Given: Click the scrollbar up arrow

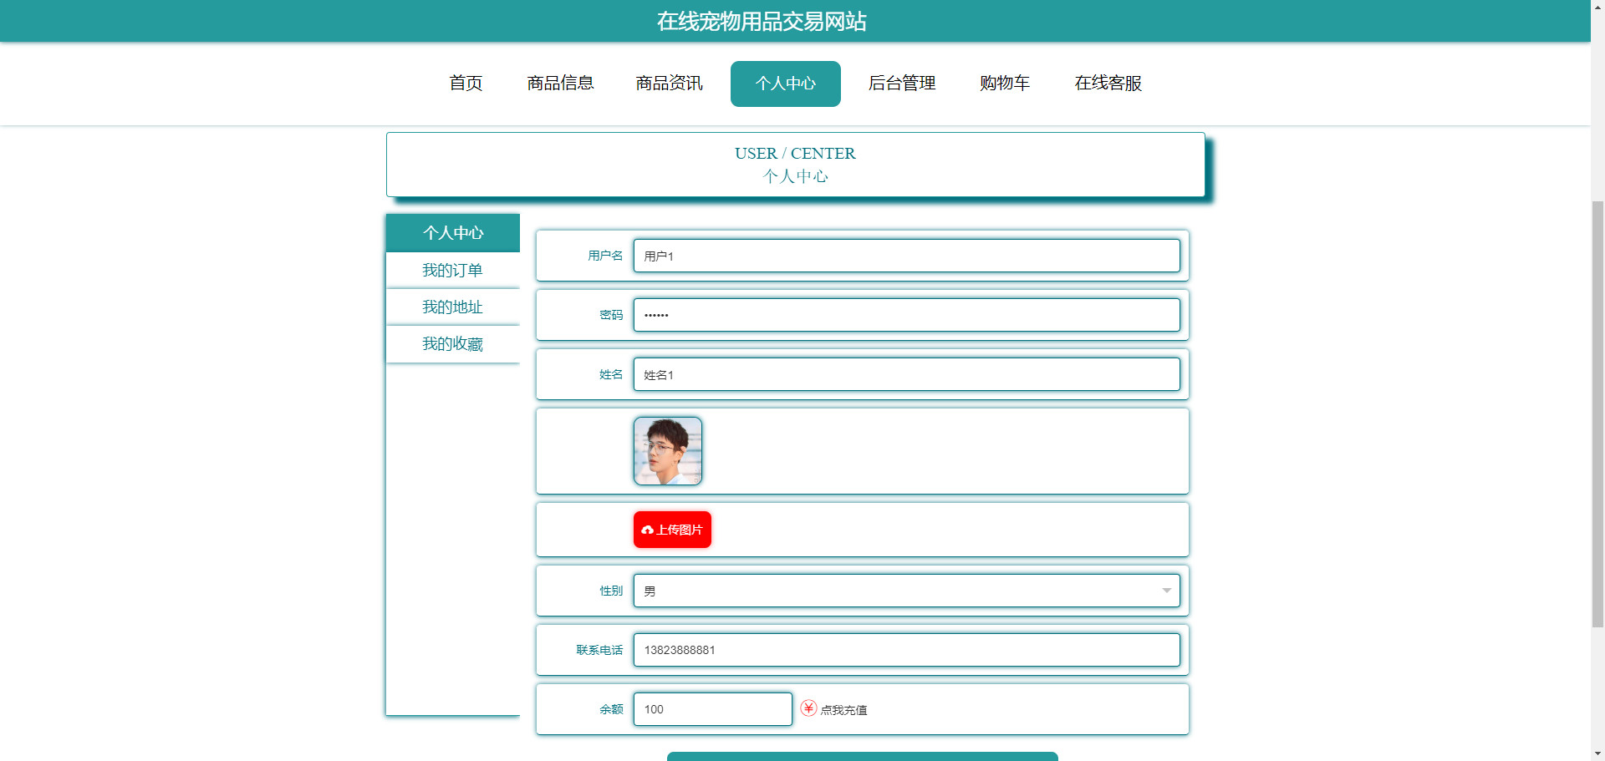Looking at the screenshot, I should 1597,7.
